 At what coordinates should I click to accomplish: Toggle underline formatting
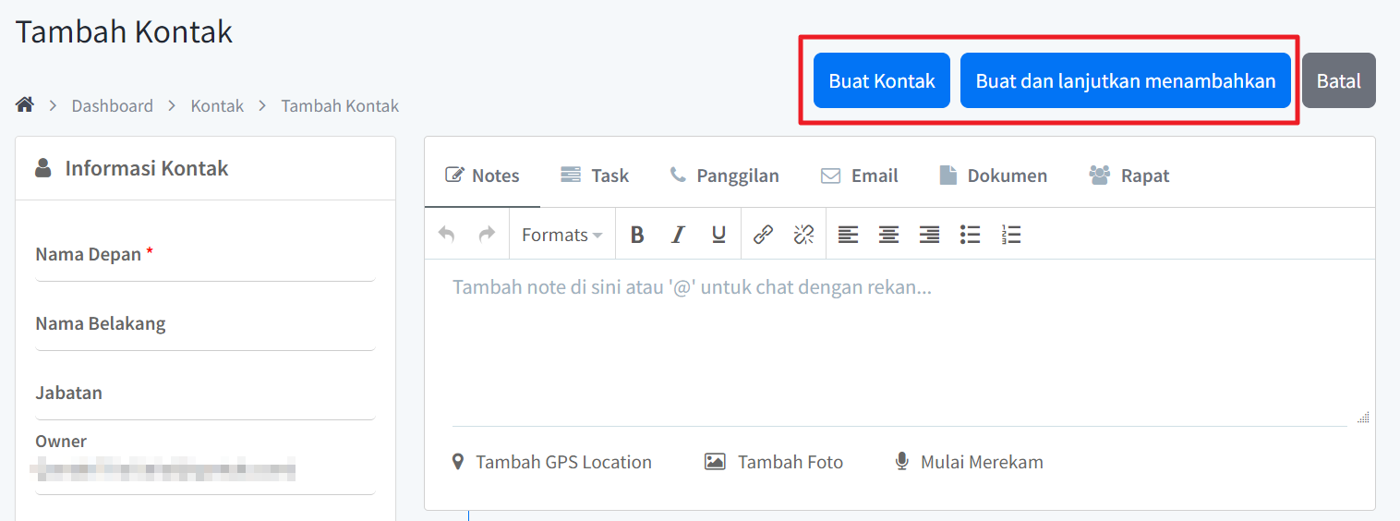[x=718, y=235]
